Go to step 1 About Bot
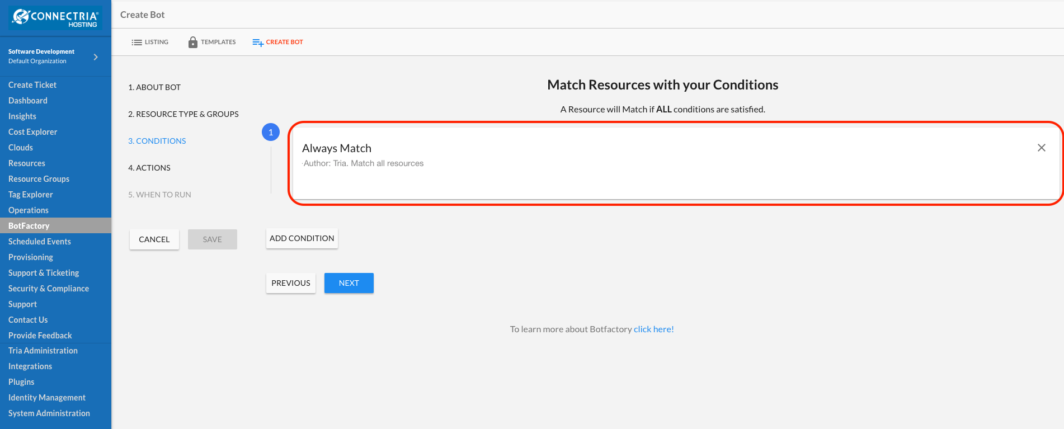Image resolution: width=1064 pixels, height=429 pixels. point(154,87)
